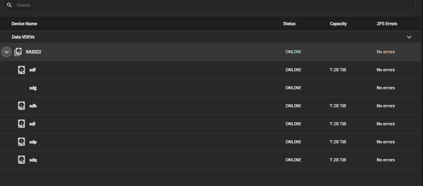Screen dimensions: 423x186
Task: Click the Status column header
Action: (289, 23)
